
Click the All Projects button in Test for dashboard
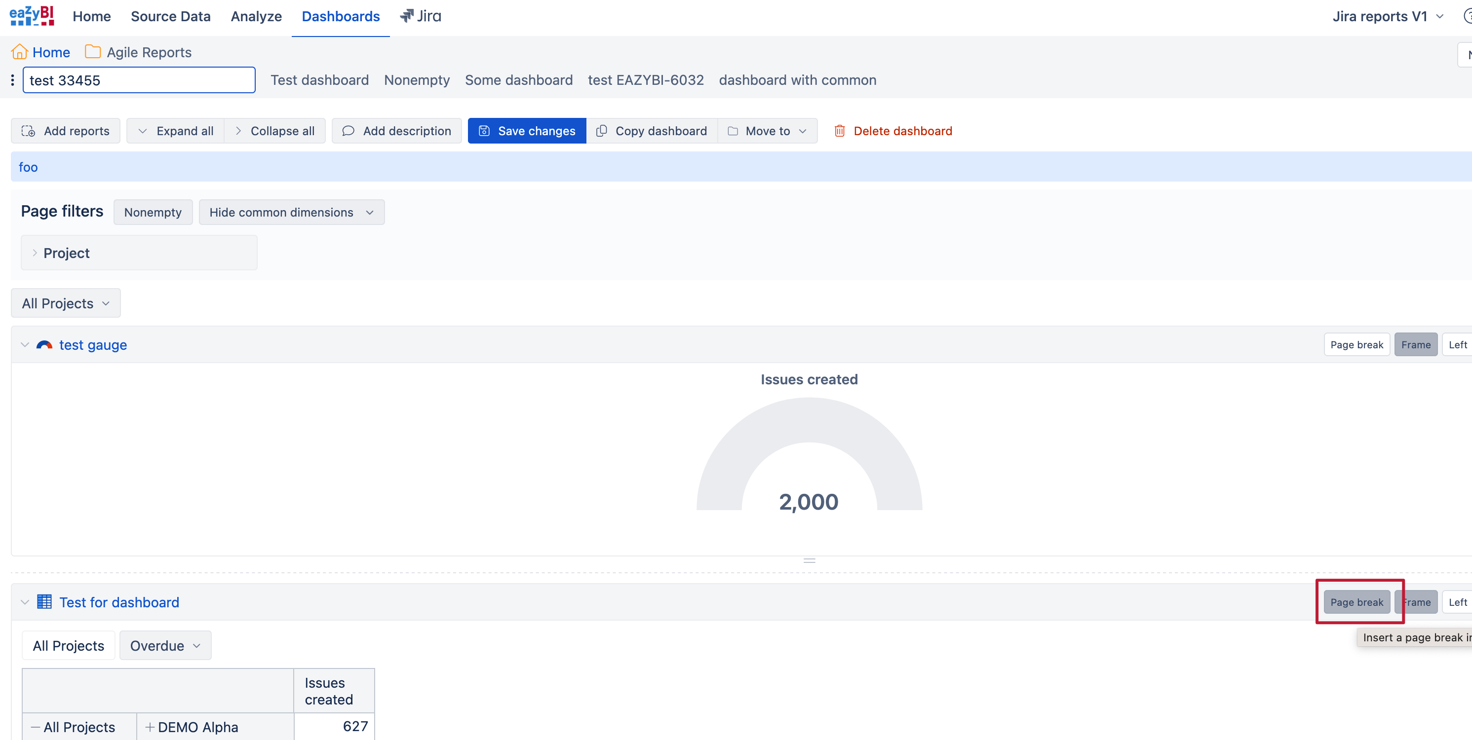pyautogui.click(x=69, y=645)
